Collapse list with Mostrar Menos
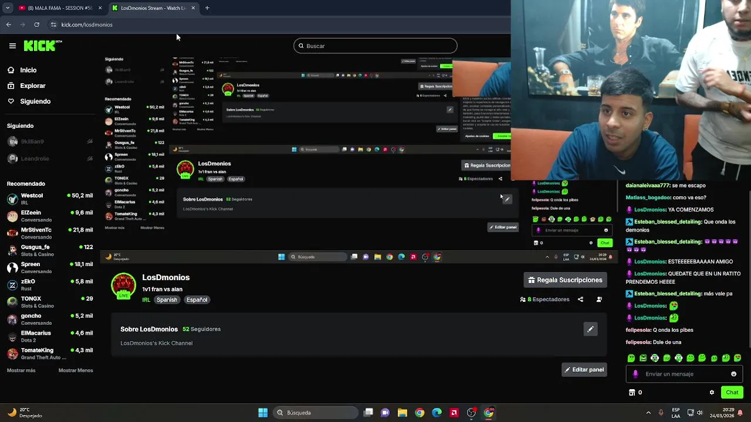Image resolution: width=751 pixels, height=422 pixels. click(76, 370)
